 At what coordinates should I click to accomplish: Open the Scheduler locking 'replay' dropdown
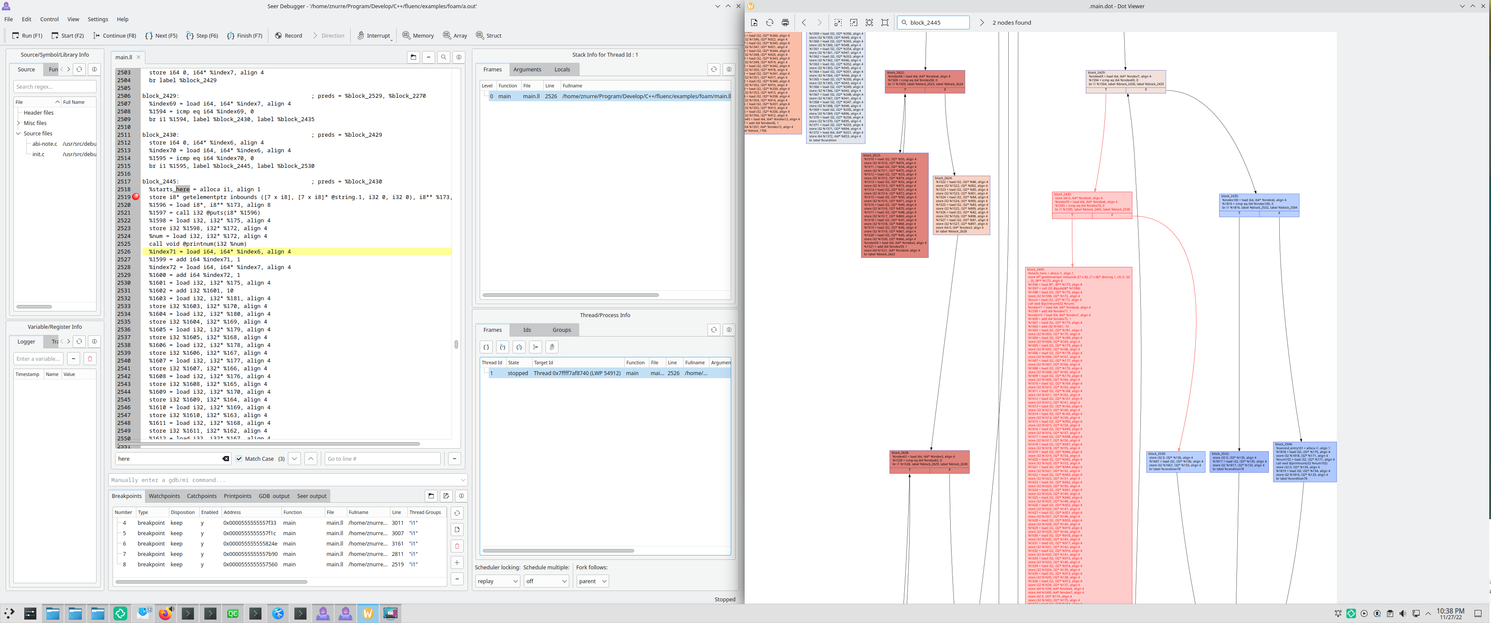click(497, 581)
